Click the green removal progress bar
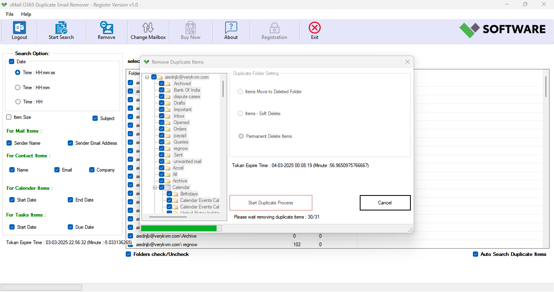 [x=178, y=228]
